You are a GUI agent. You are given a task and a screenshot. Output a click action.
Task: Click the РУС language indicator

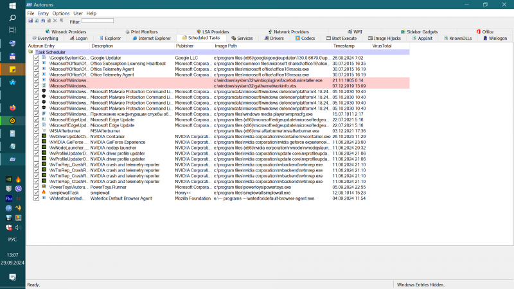12,239
